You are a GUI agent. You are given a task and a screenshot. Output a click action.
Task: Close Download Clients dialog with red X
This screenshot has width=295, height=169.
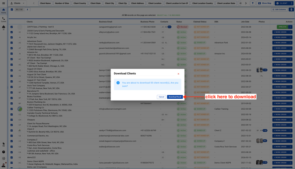(178, 74)
